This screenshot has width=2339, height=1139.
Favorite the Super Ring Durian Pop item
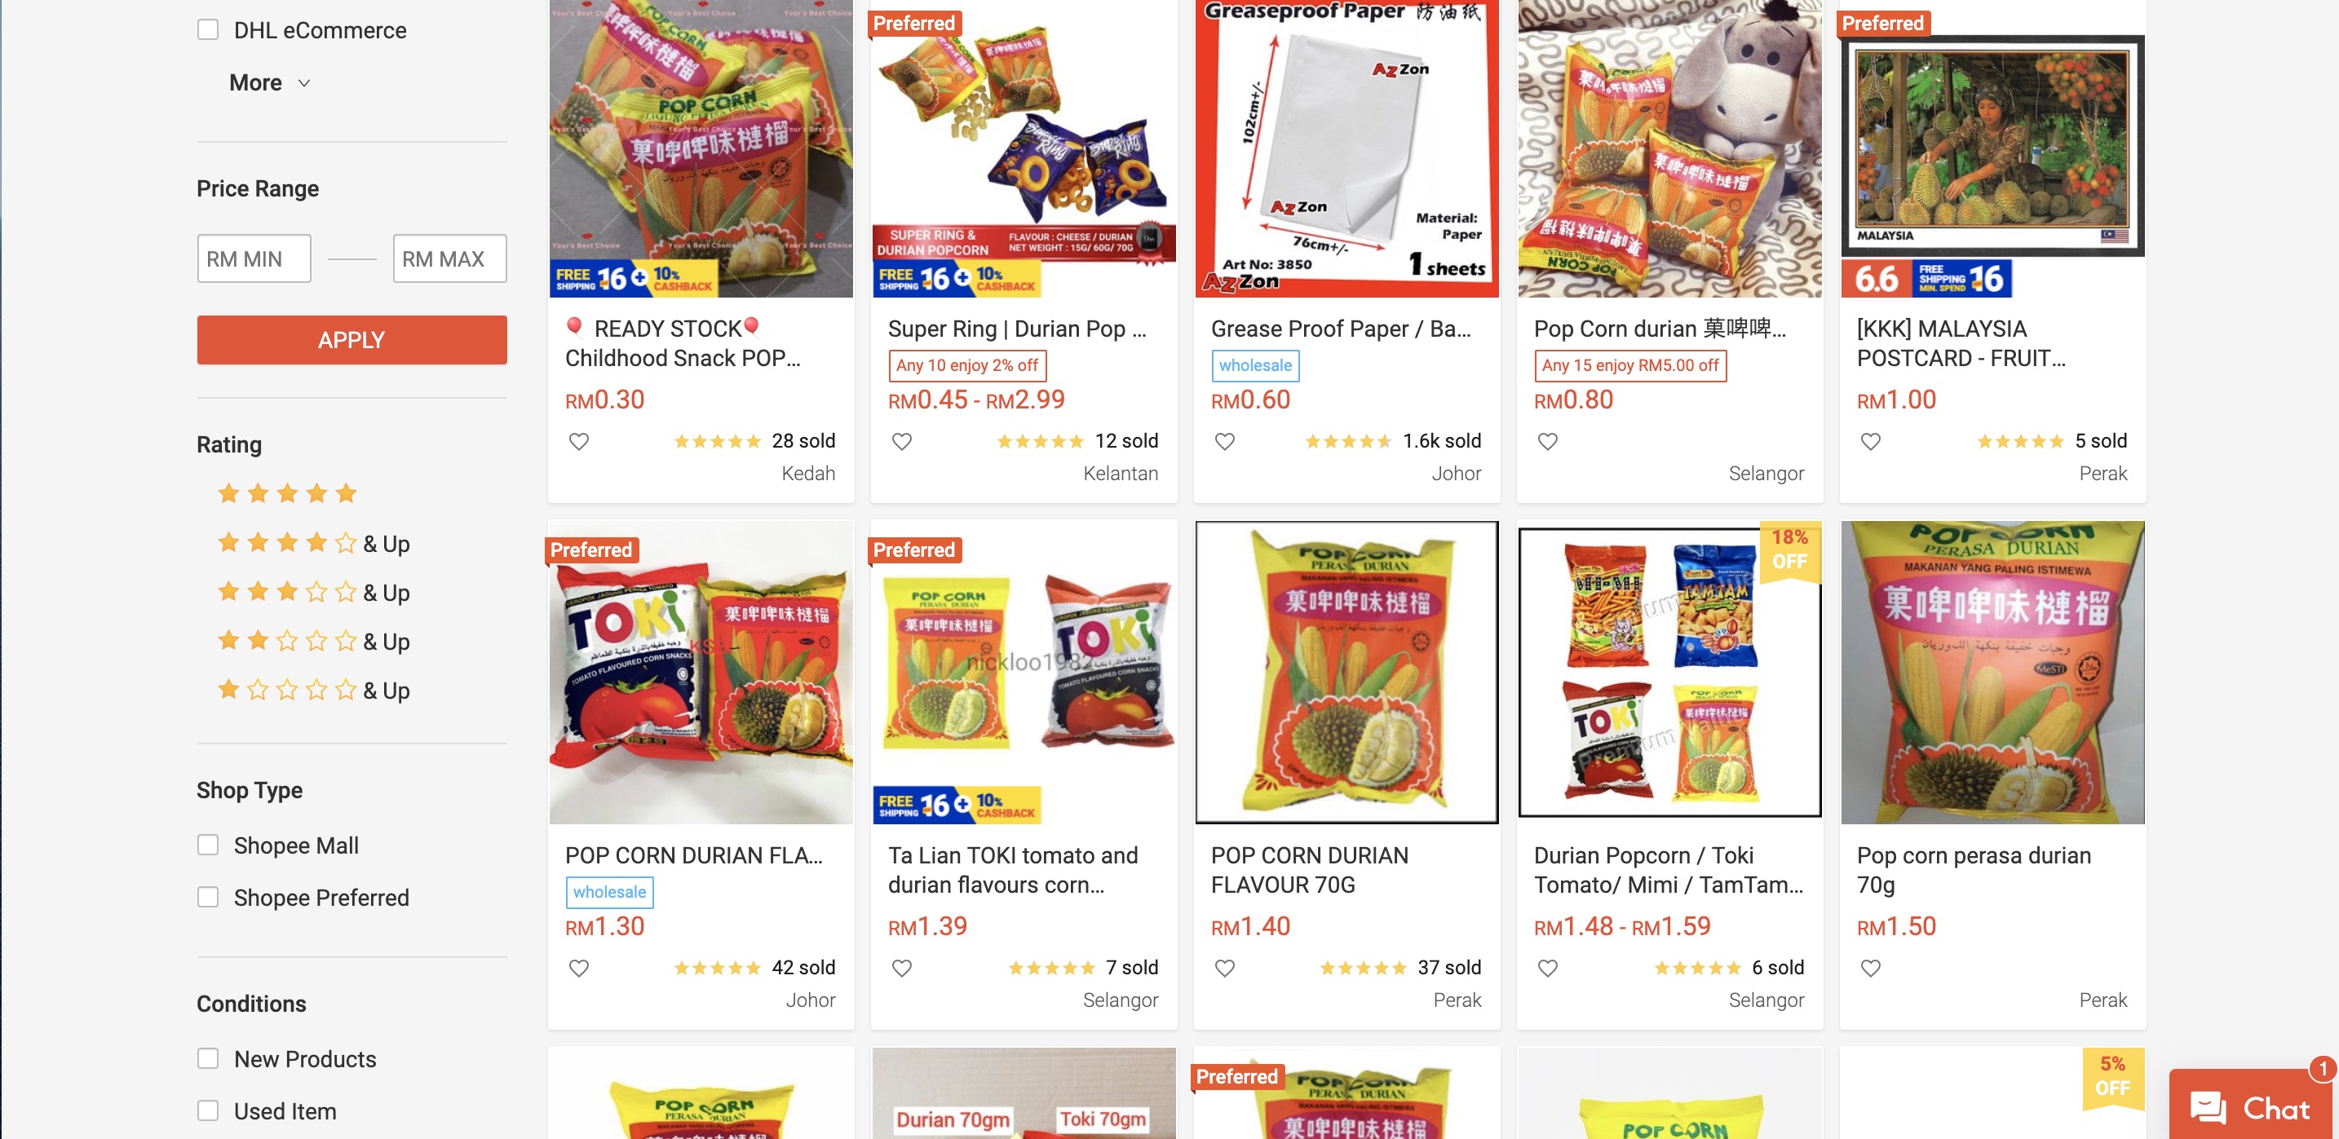click(902, 442)
